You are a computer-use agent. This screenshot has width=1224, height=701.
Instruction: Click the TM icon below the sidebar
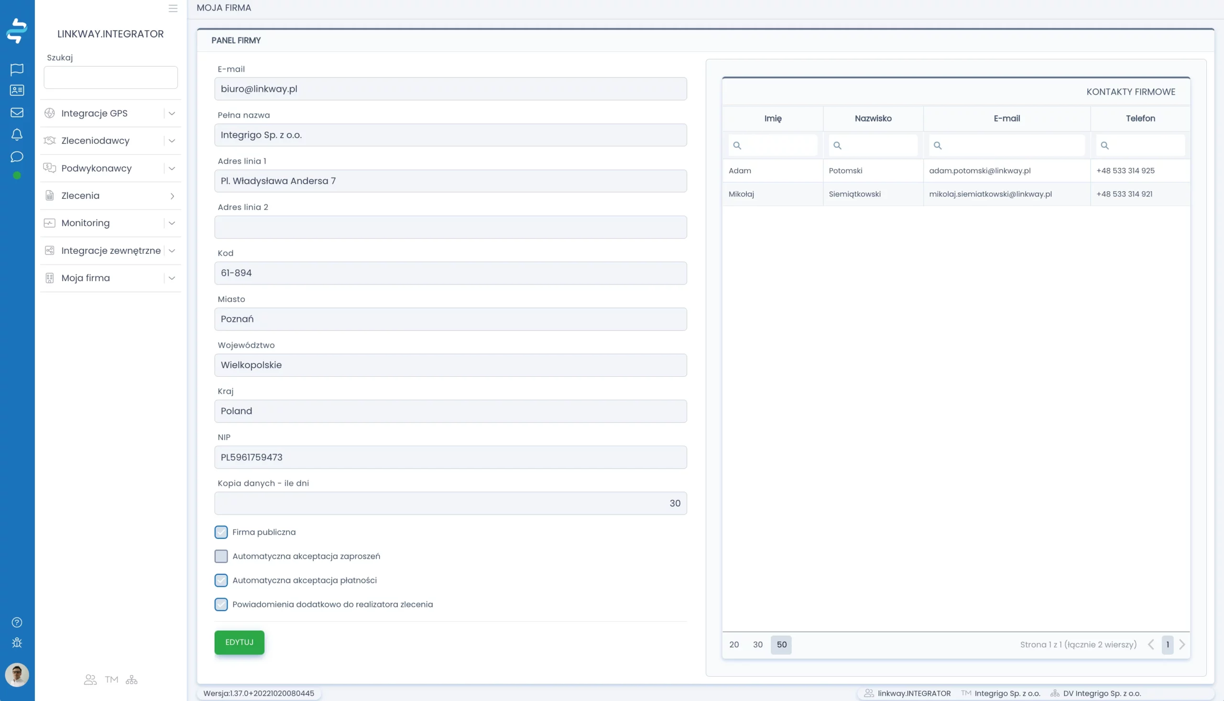pos(112,679)
